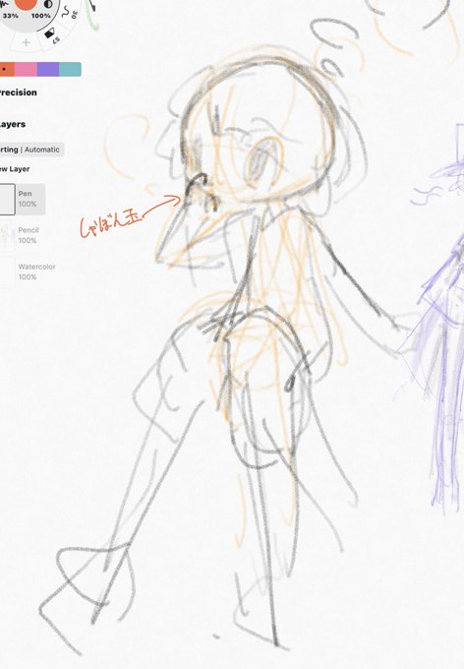Screen dimensions: 464x669
Task: Change layer Sorting from Automatic
Action: pyautogui.click(x=31, y=150)
